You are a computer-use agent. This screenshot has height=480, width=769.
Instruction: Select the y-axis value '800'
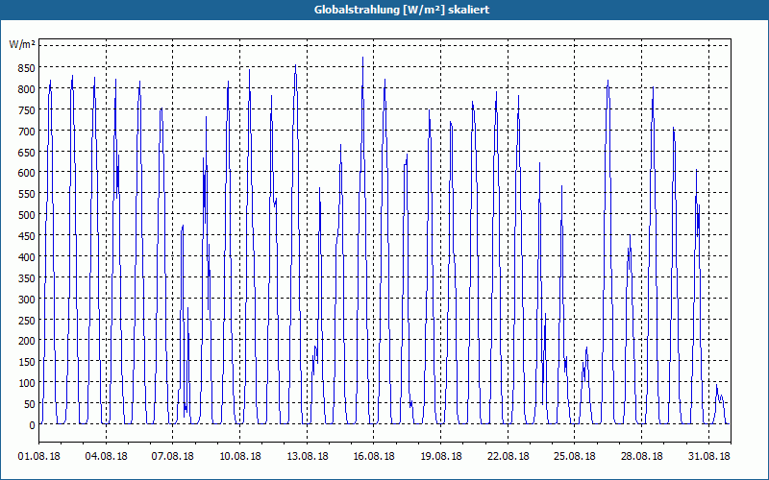tap(27, 89)
